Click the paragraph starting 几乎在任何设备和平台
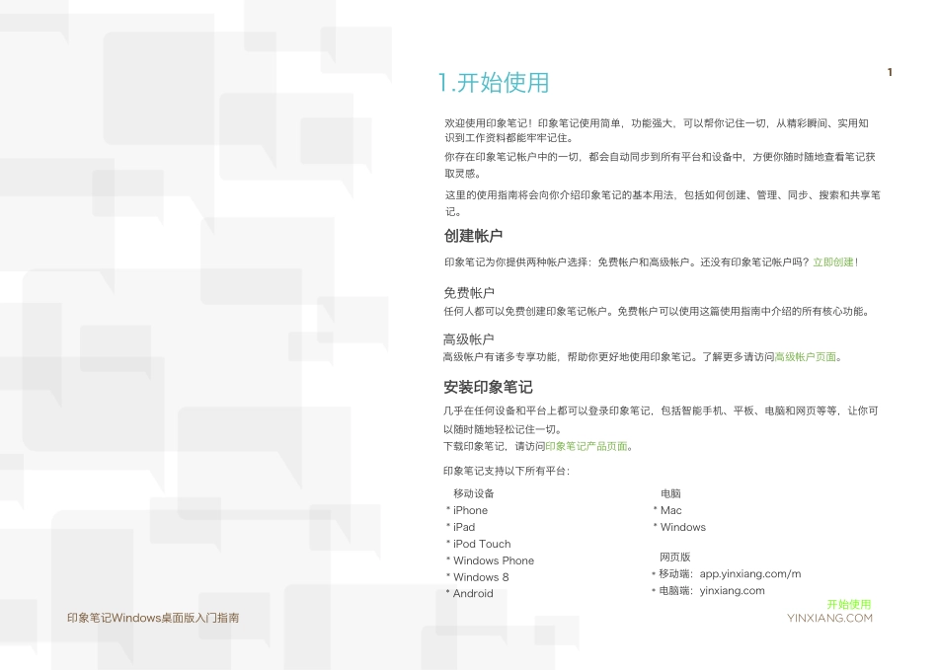This screenshot has width=938, height=670. tap(661, 419)
